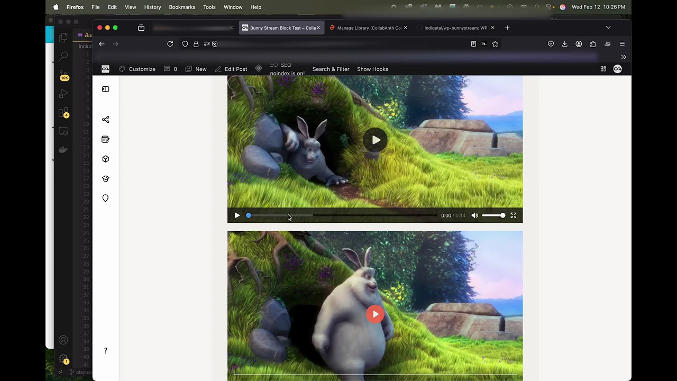Open the Bookmarks menu in the menu bar
Screen dimensions: 677x381
point(182,7)
